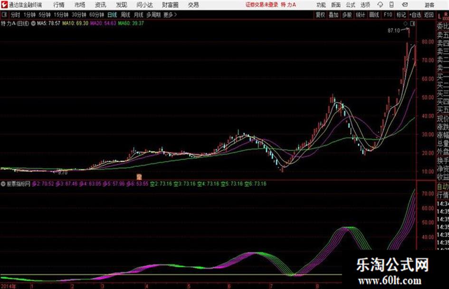Open the 行情 menu
Viewport: 449px width, 289px height.
pos(59,5)
